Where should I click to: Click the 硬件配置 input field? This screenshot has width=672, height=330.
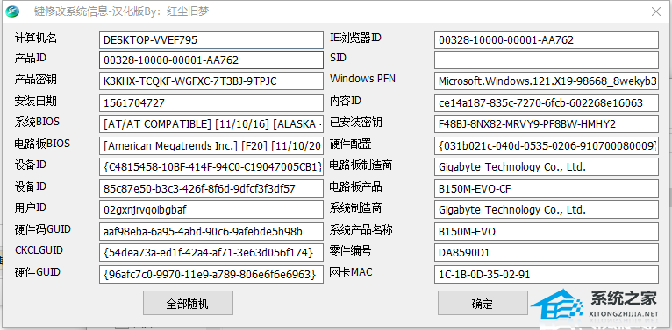pyautogui.click(x=547, y=145)
